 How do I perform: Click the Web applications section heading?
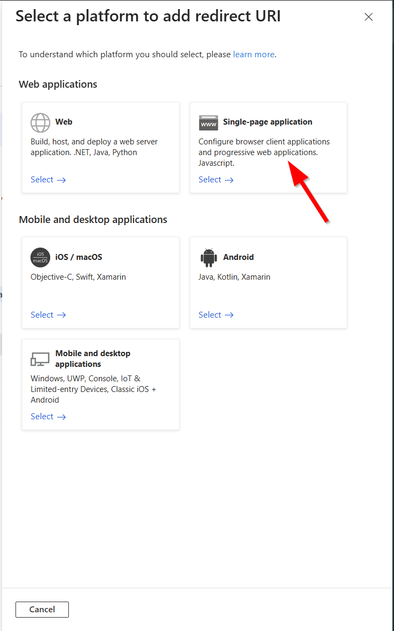tap(58, 84)
